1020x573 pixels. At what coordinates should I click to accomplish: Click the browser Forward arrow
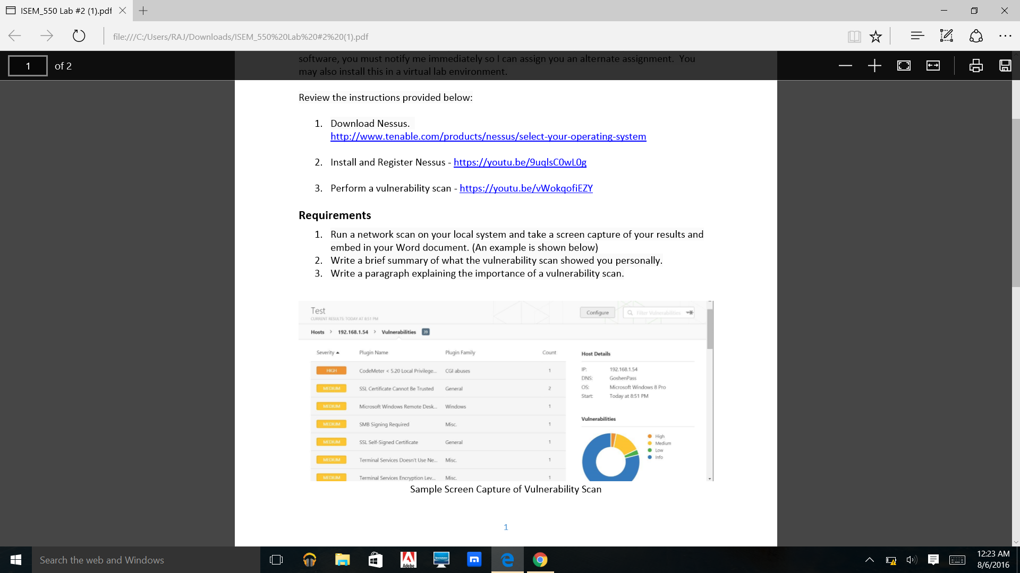point(47,36)
